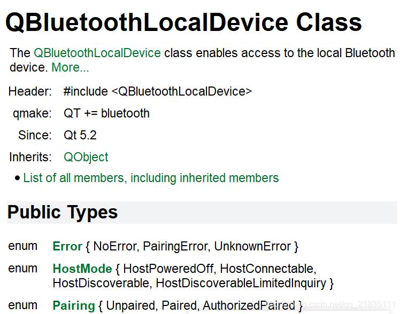Click the Unpaired enum value
This screenshot has width=400, height=314.
tap(130, 306)
